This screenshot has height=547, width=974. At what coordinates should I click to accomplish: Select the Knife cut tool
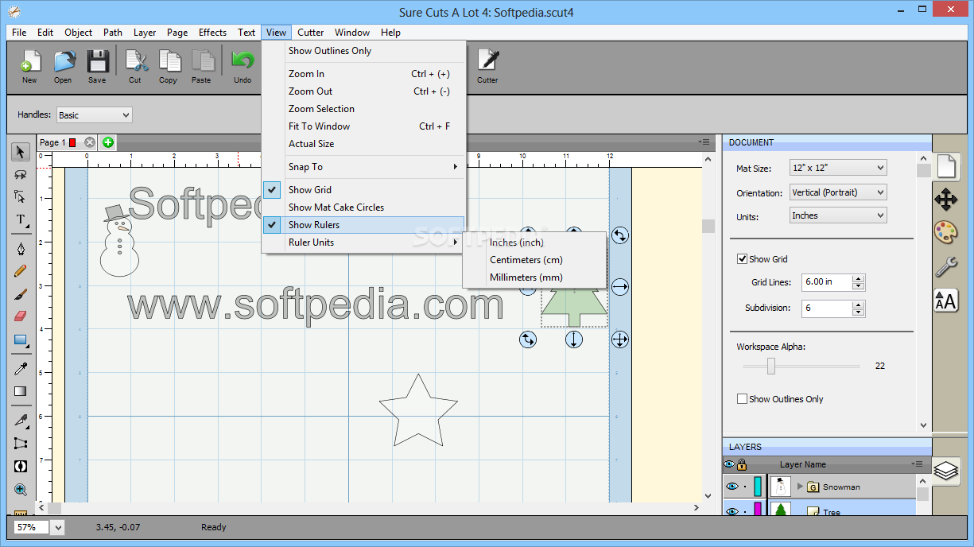21,420
